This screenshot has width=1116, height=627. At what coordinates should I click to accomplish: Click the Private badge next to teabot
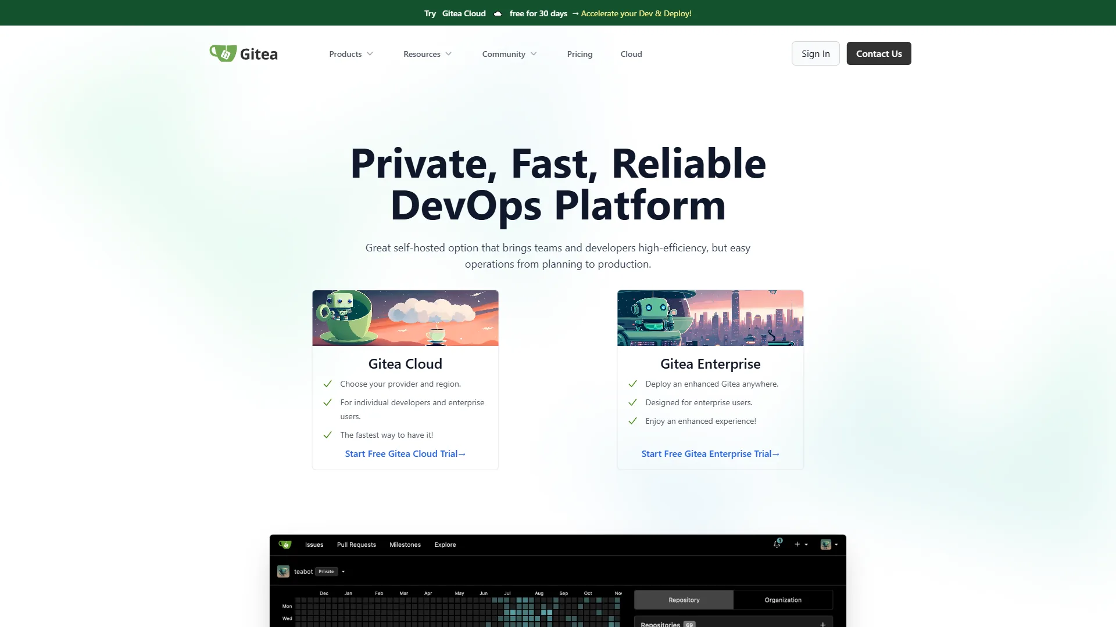[x=326, y=572]
